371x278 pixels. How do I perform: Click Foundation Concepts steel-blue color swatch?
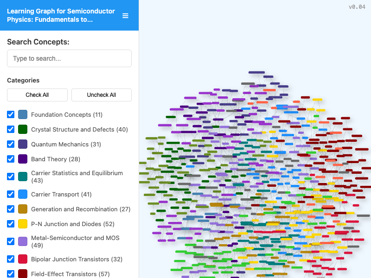click(23, 114)
